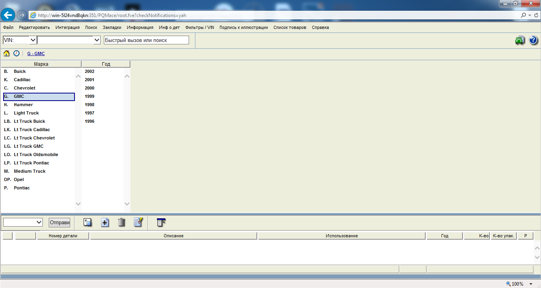Select Hummer in the make list

tap(38, 105)
